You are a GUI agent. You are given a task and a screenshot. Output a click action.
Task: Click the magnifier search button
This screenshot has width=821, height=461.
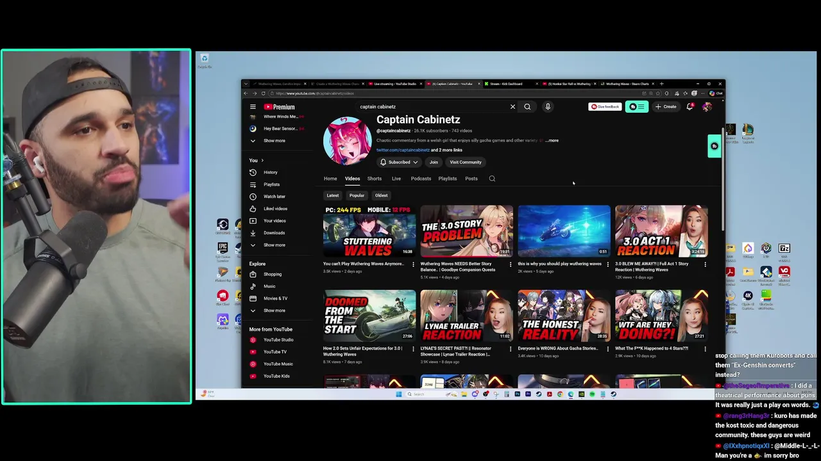click(x=527, y=107)
